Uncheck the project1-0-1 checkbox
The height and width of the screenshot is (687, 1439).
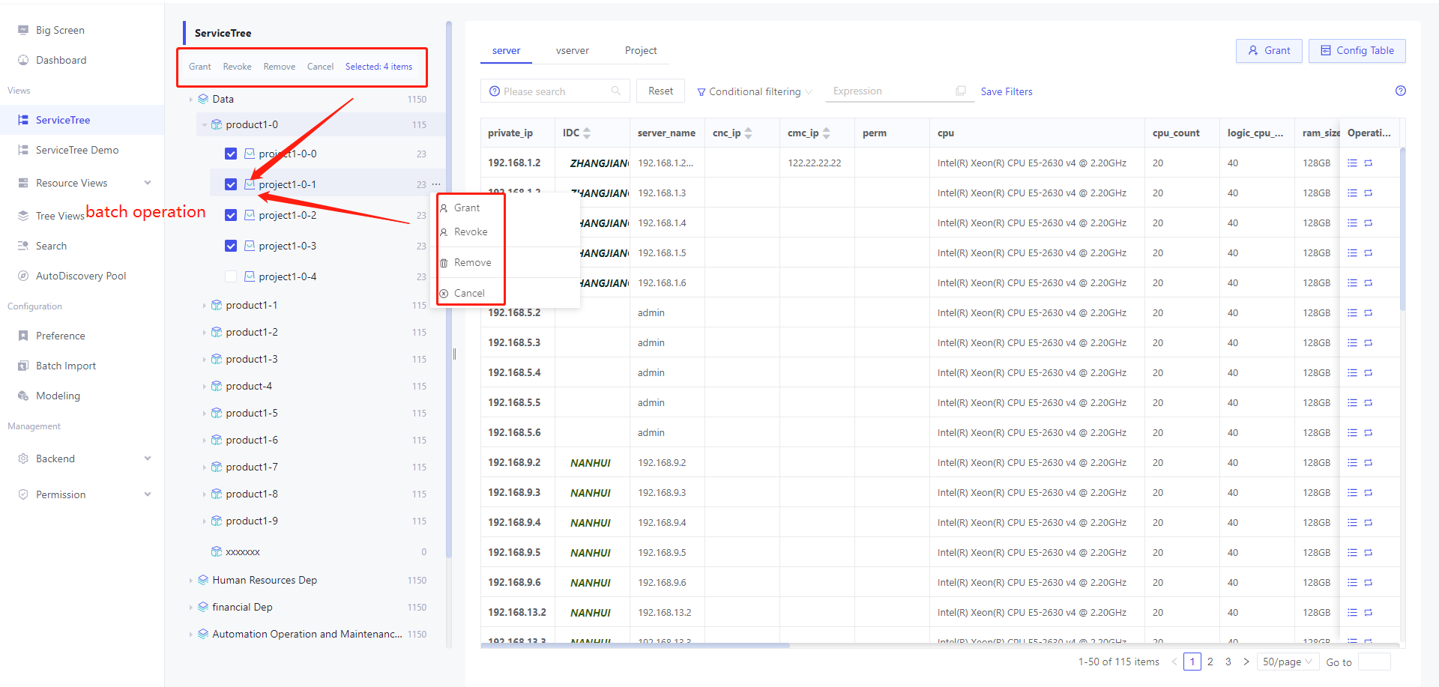231,184
